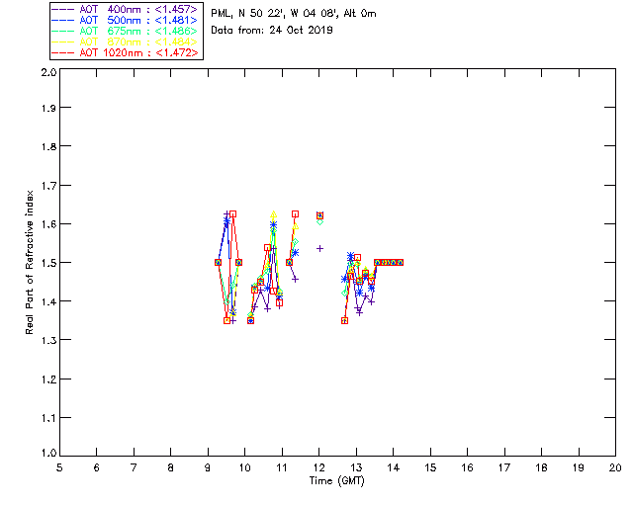The image size is (633, 506).
Task: Click the 18 x-axis time label
Action: pyautogui.click(x=542, y=467)
